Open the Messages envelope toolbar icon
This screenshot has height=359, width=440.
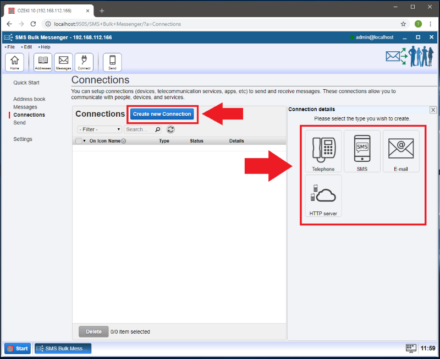coord(63,62)
